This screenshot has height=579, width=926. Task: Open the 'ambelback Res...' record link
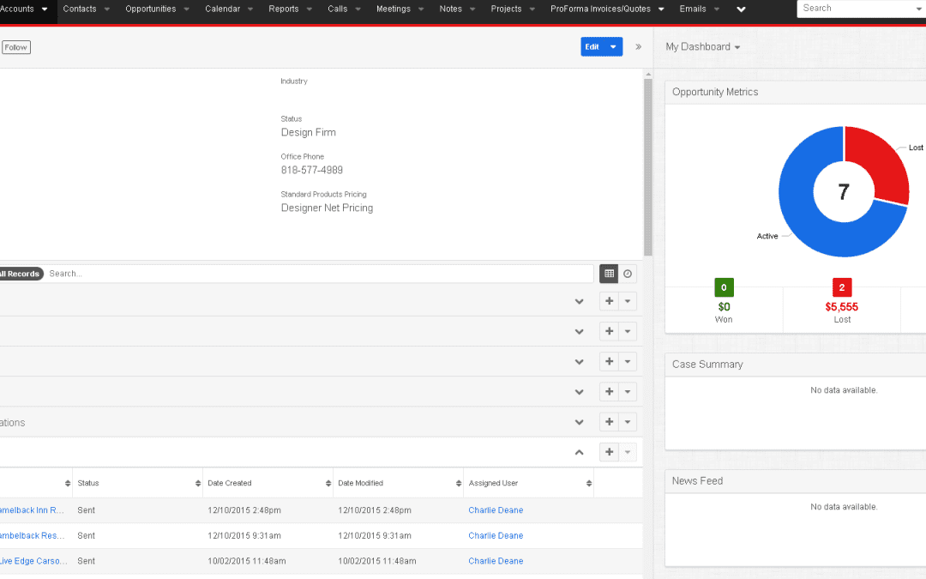point(32,536)
